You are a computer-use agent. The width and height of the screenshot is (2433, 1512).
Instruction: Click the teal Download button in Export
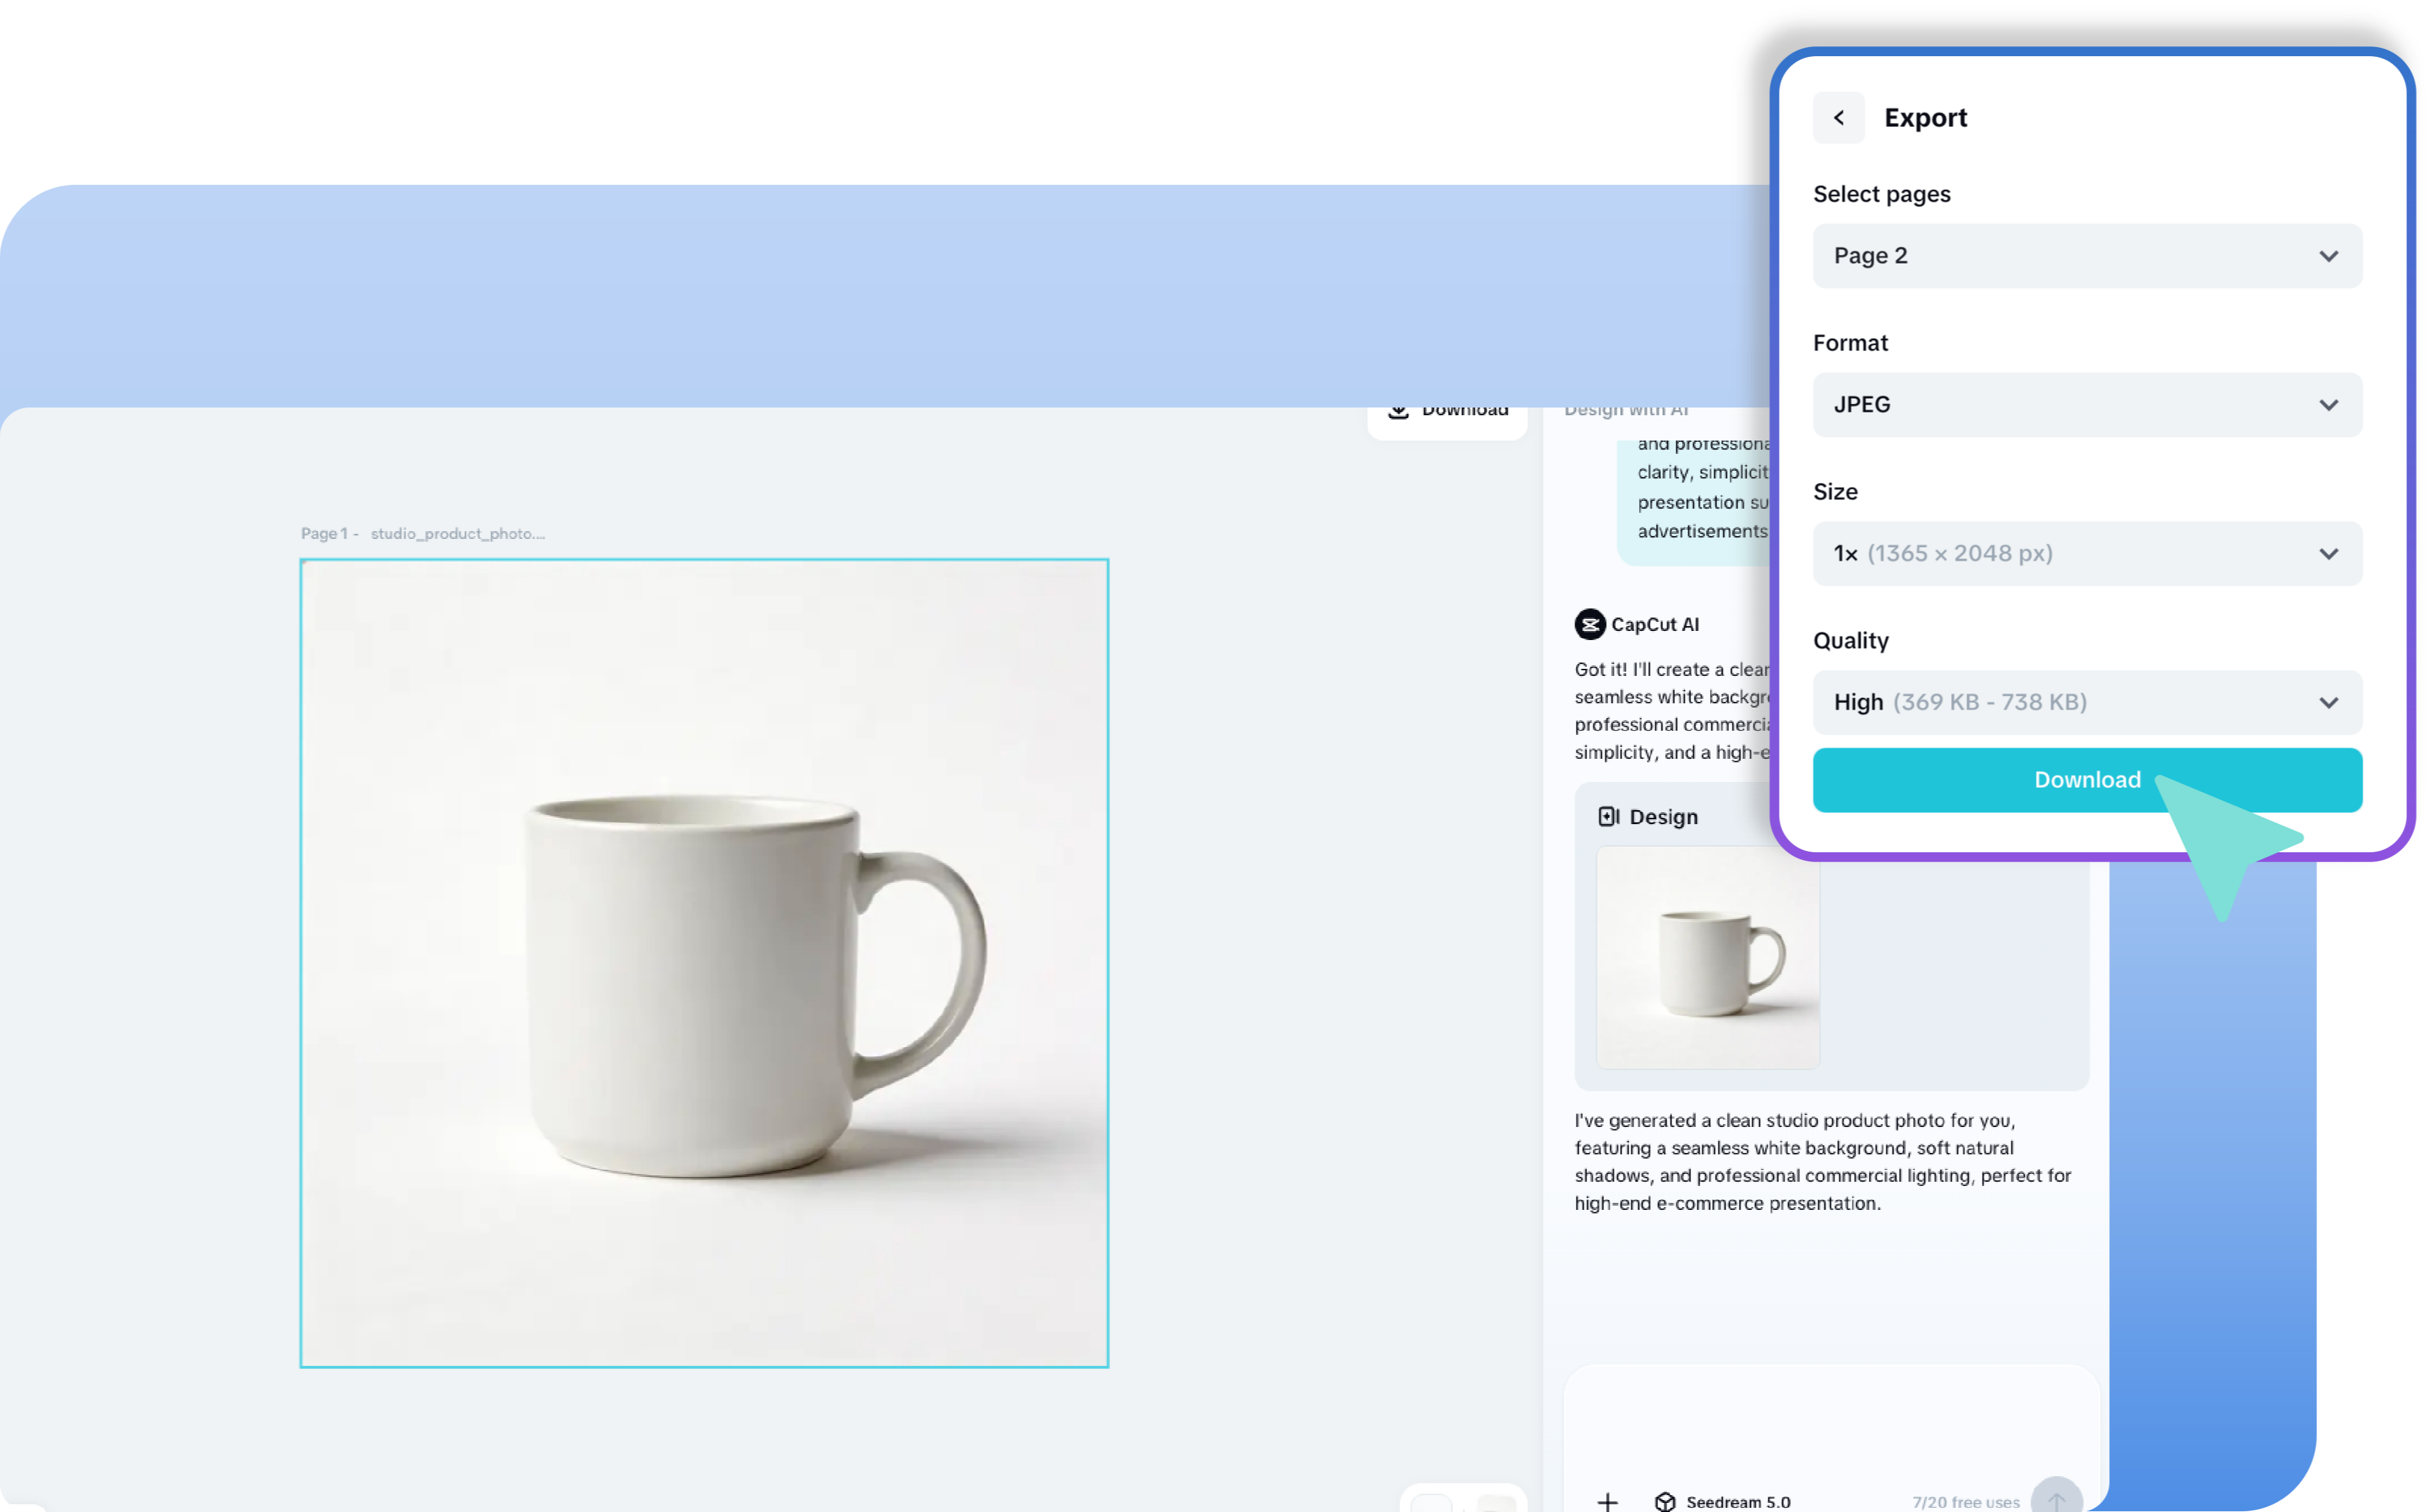[x=2087, y=780]
